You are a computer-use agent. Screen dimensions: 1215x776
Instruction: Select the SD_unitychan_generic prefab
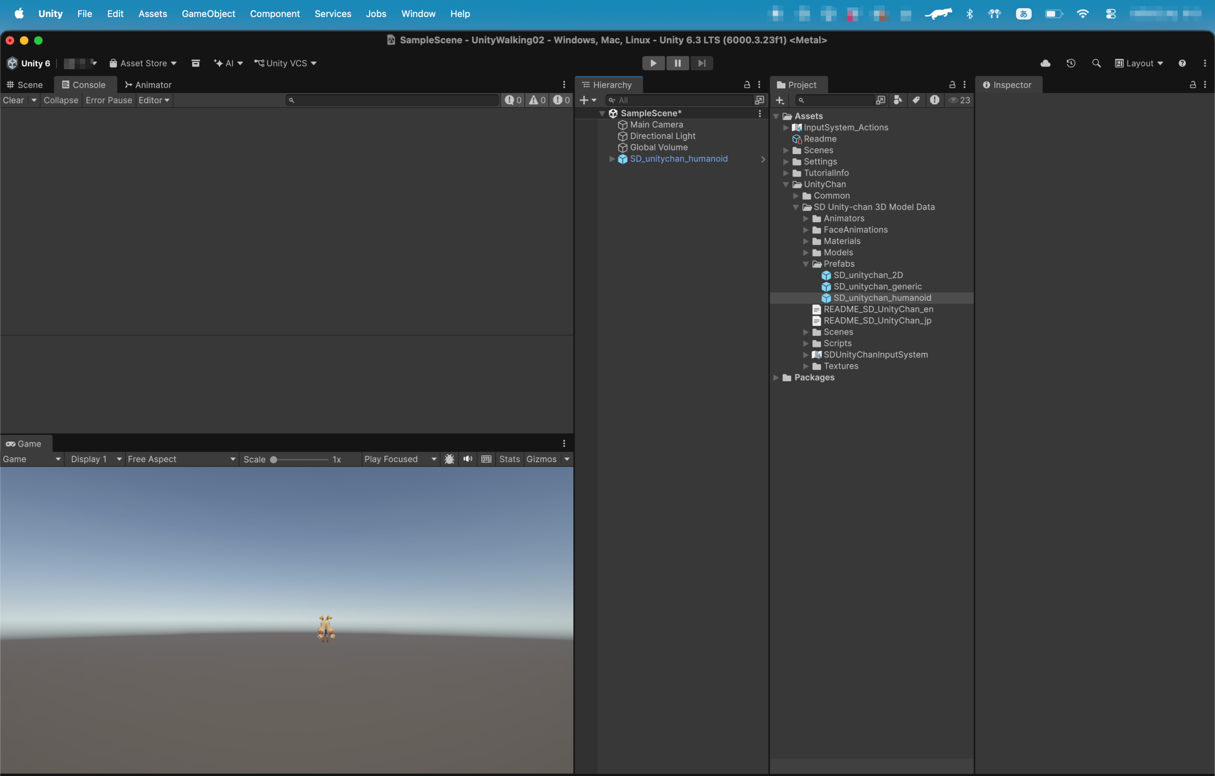(x=877, y=286)
